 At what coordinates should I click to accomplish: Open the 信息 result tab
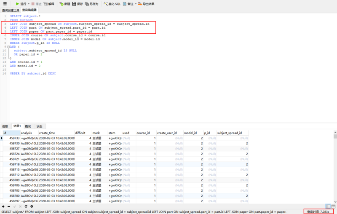pos(5,126)
